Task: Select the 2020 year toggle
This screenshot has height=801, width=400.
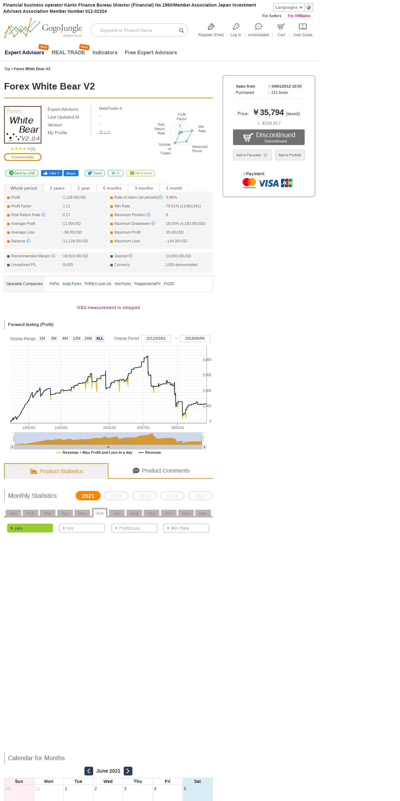Action: [x=116, y=496]
